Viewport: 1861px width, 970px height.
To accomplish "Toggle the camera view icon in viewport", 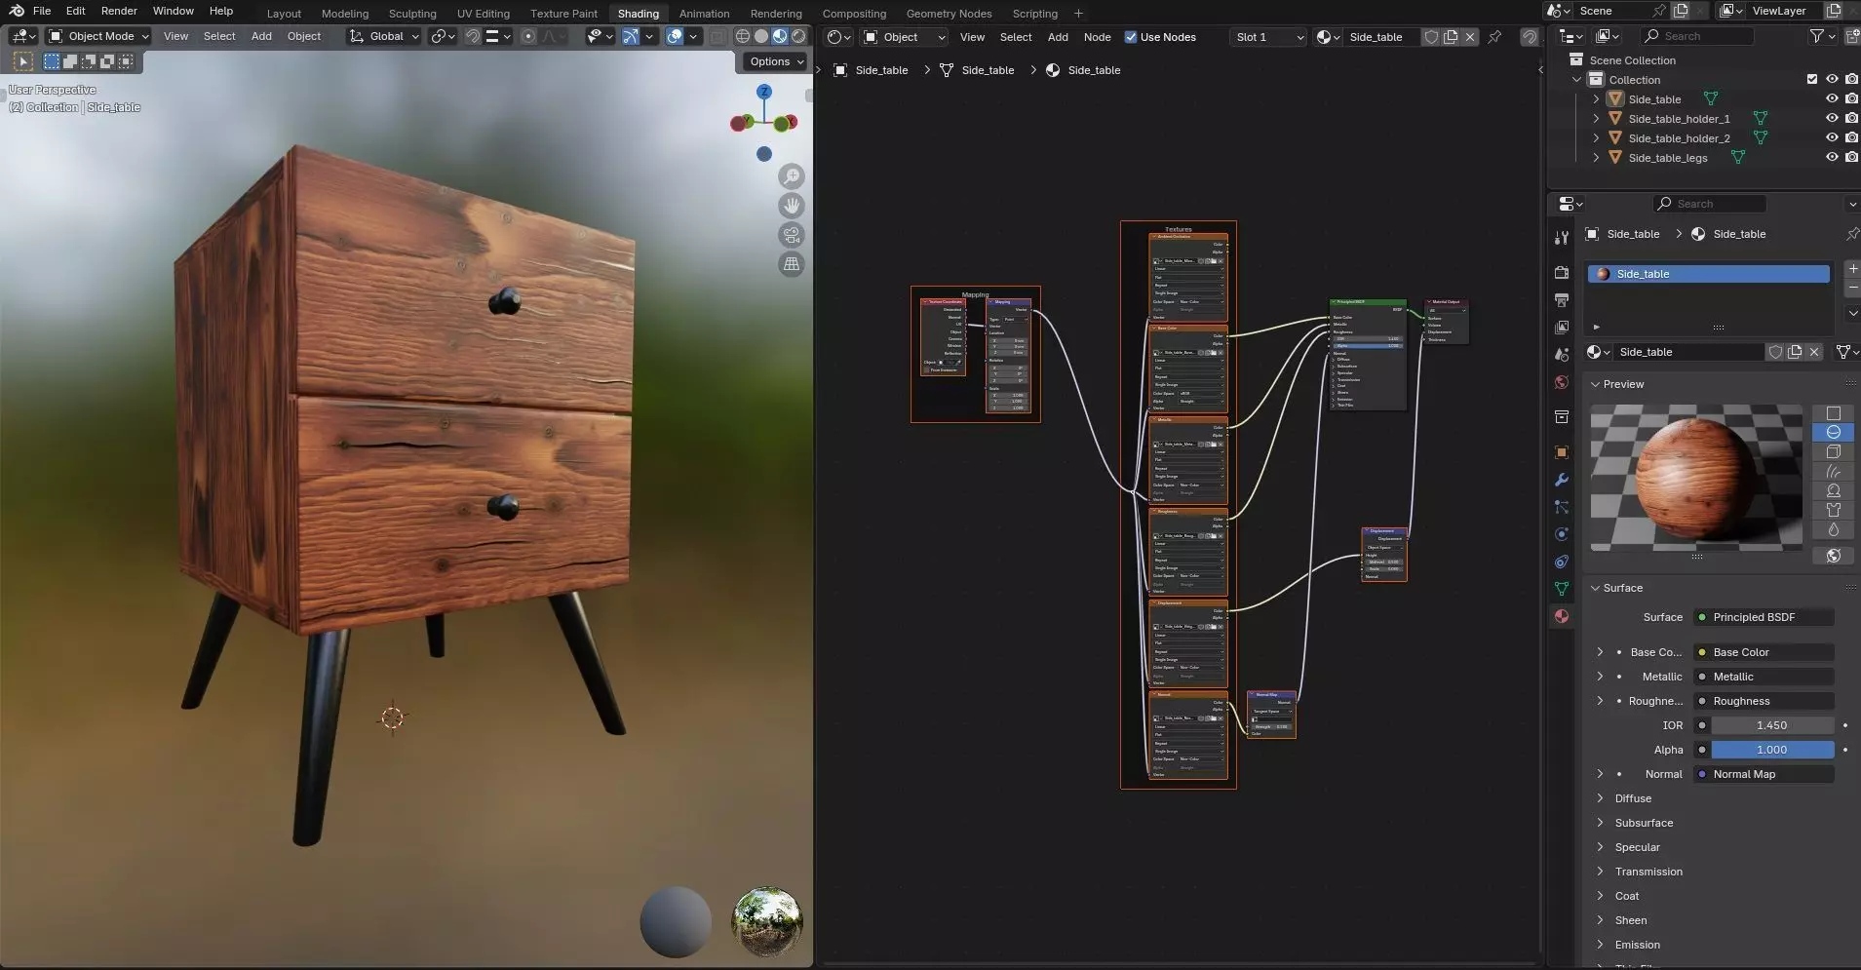I will tap(792, 235).
